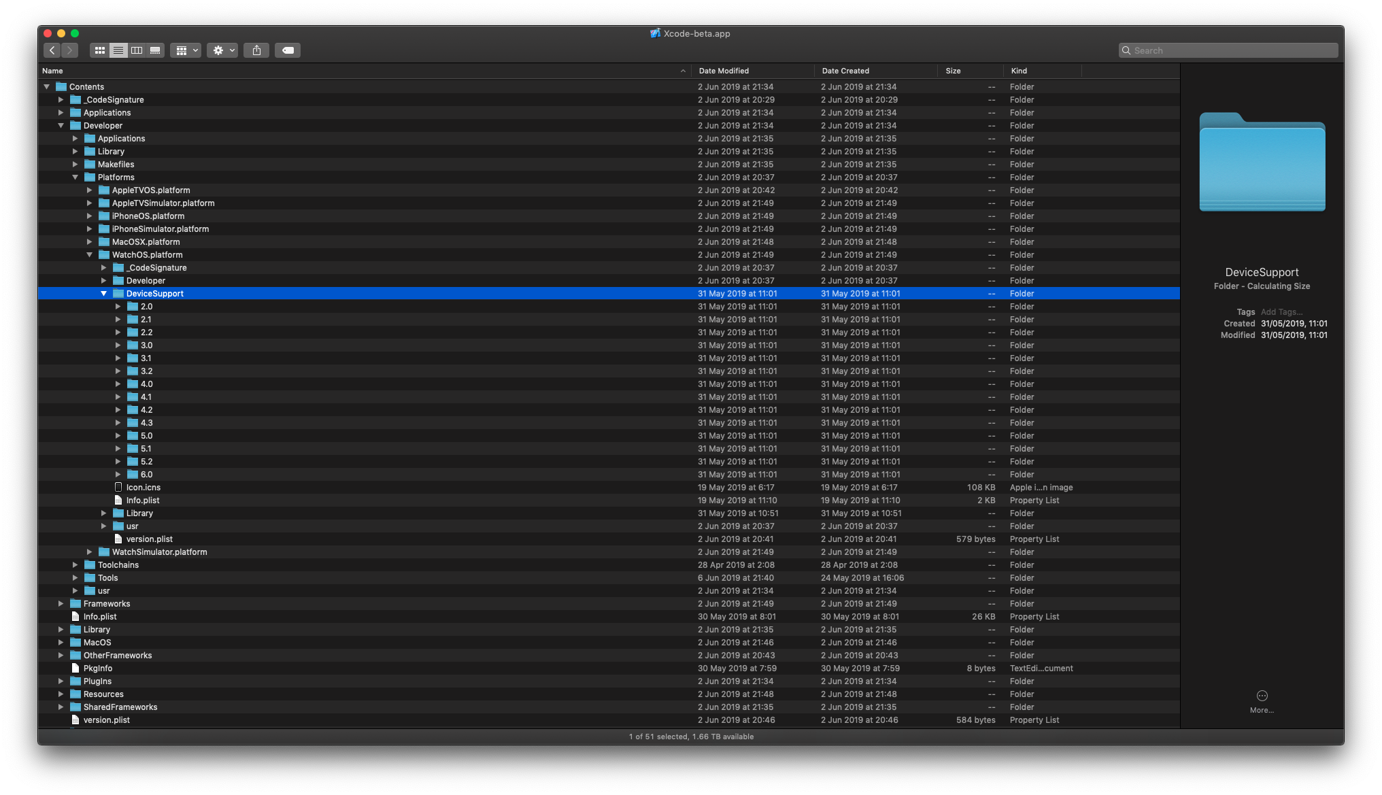1382x795 pixels.
Task: Open the gear Action menu dropdown
Action: (222, 50)
